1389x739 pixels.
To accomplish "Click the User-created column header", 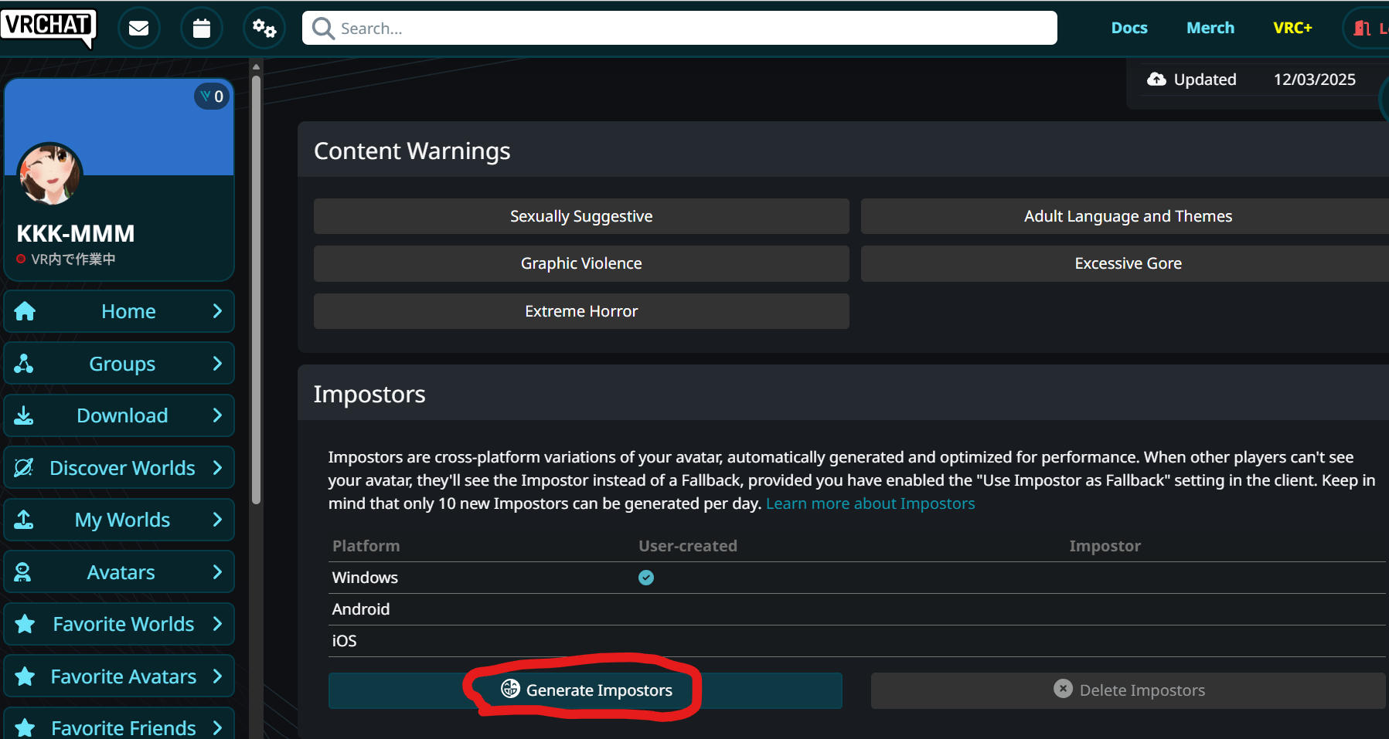I will [688, 546].
